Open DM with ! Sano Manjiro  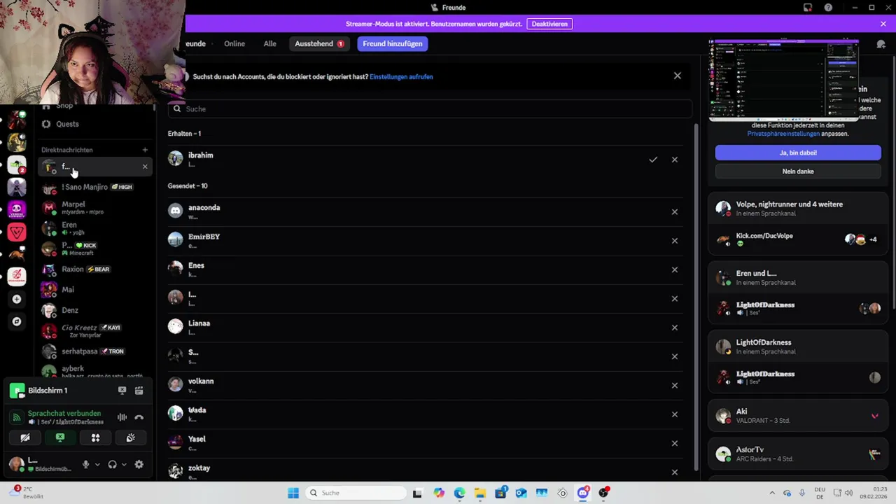tap(95, 188)
